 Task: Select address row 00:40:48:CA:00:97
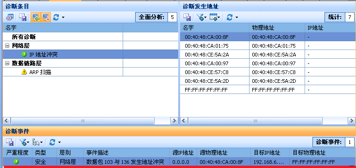pyautogui.click(x=268, y=63)
